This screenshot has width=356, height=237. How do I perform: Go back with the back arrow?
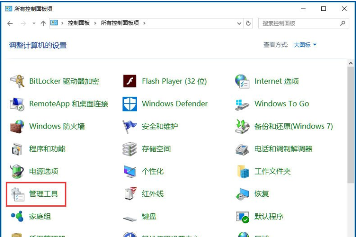[10, 23]
